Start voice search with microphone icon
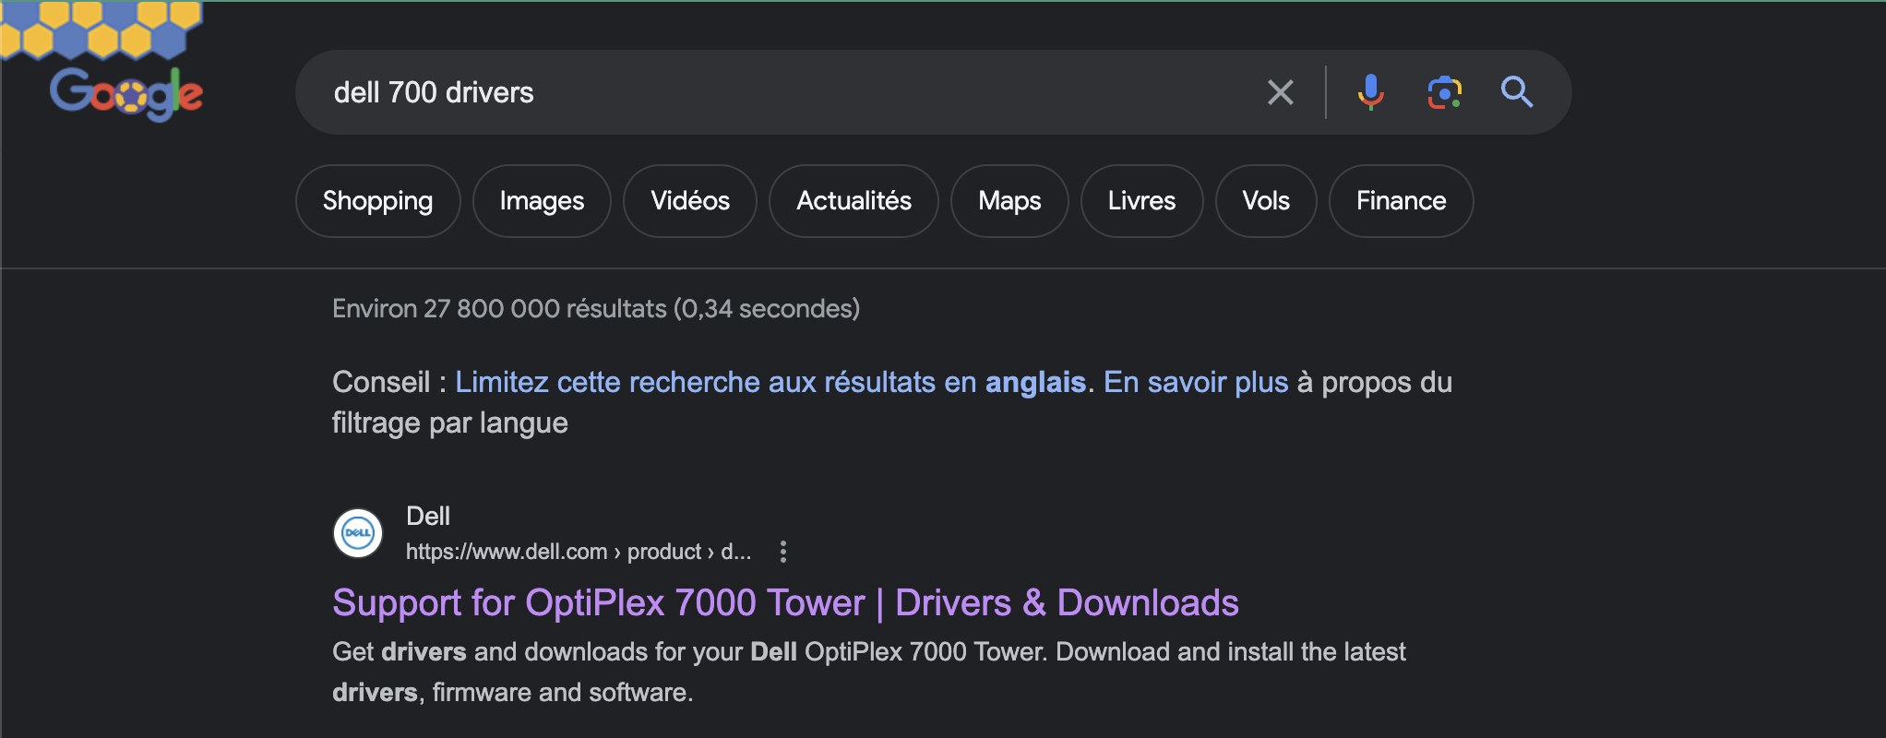1886x738 pixels. [1370, 92]
